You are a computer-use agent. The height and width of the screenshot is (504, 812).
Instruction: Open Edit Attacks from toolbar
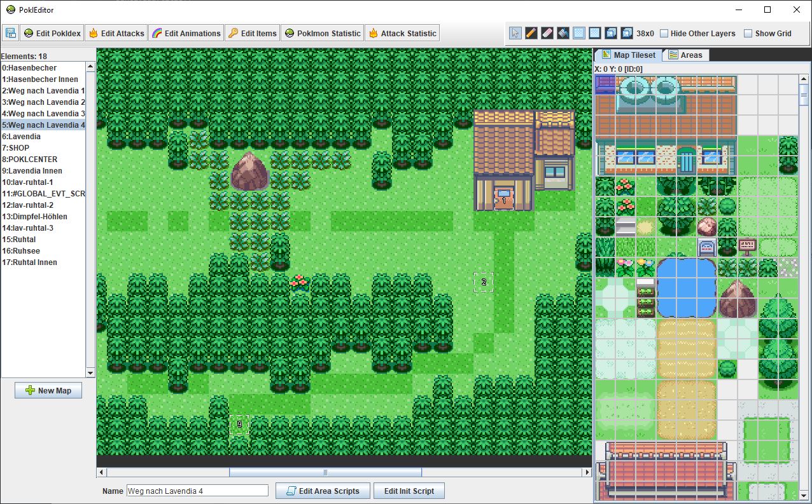click(116, 33)
